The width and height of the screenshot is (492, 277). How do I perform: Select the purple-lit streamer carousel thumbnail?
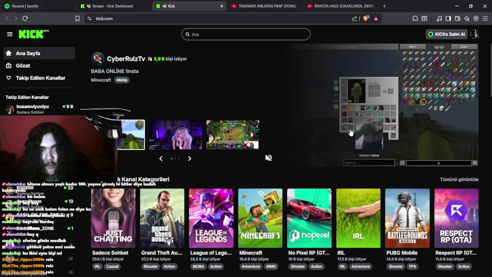176,135
